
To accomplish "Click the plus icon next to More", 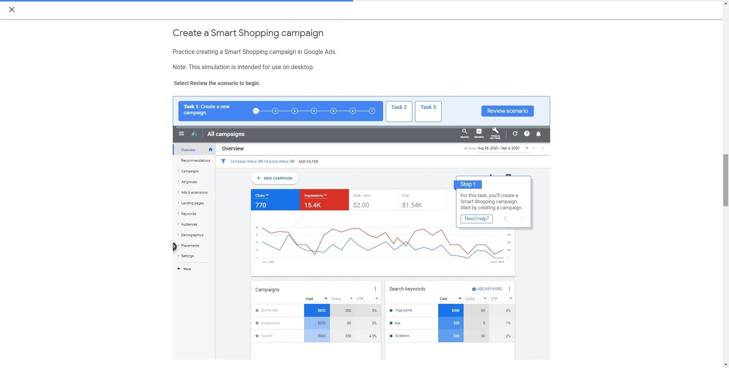I will point(179,268).
